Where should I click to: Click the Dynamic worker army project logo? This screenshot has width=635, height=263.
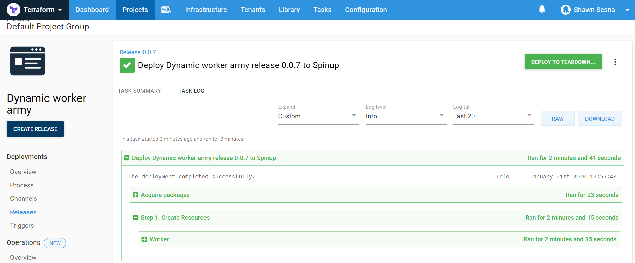coord(28,61)
